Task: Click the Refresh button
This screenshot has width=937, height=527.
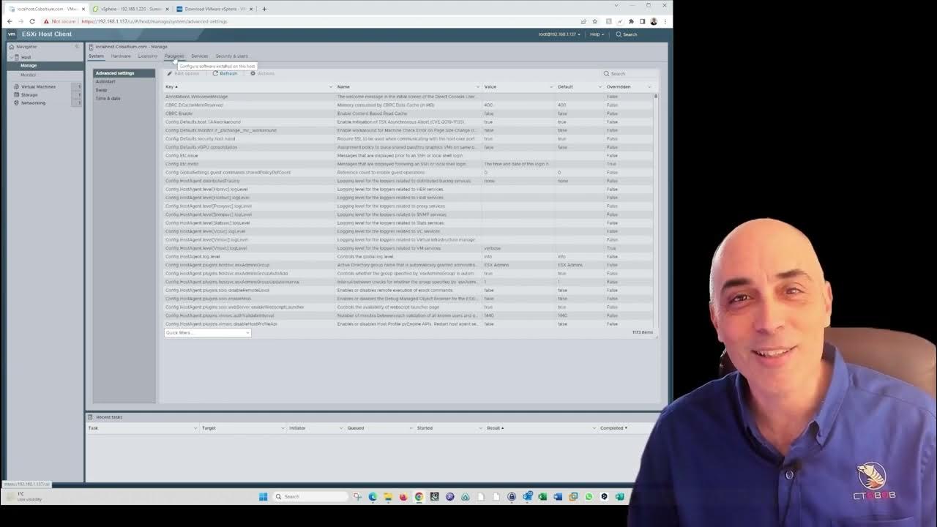Action: (x=225, y=73)
